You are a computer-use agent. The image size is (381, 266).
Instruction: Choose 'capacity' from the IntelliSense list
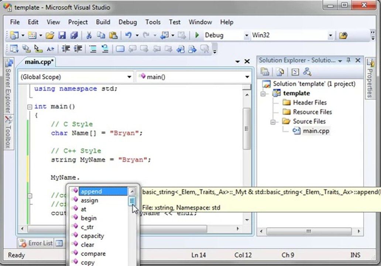click(92, 236)
